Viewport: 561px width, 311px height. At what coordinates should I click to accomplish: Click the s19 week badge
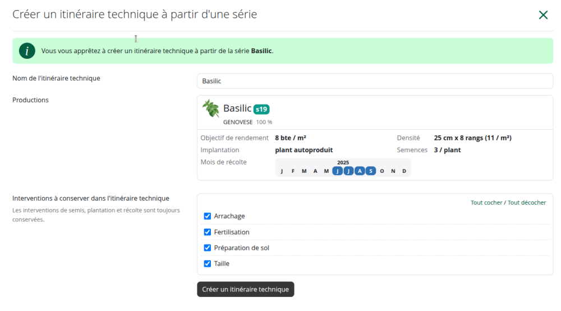click(261, 109)
